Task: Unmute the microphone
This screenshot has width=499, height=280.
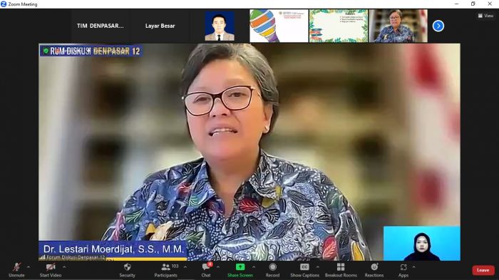Action: (16, 270)
